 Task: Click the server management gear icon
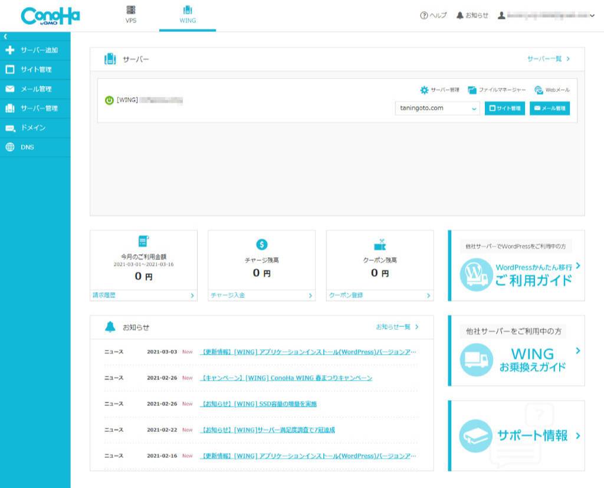[x=424, y=90]
